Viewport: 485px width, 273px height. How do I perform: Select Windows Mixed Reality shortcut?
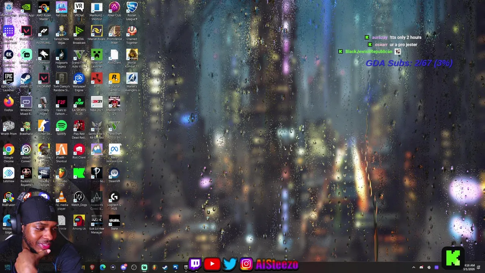pyautogui.click(x=26, y=106)
